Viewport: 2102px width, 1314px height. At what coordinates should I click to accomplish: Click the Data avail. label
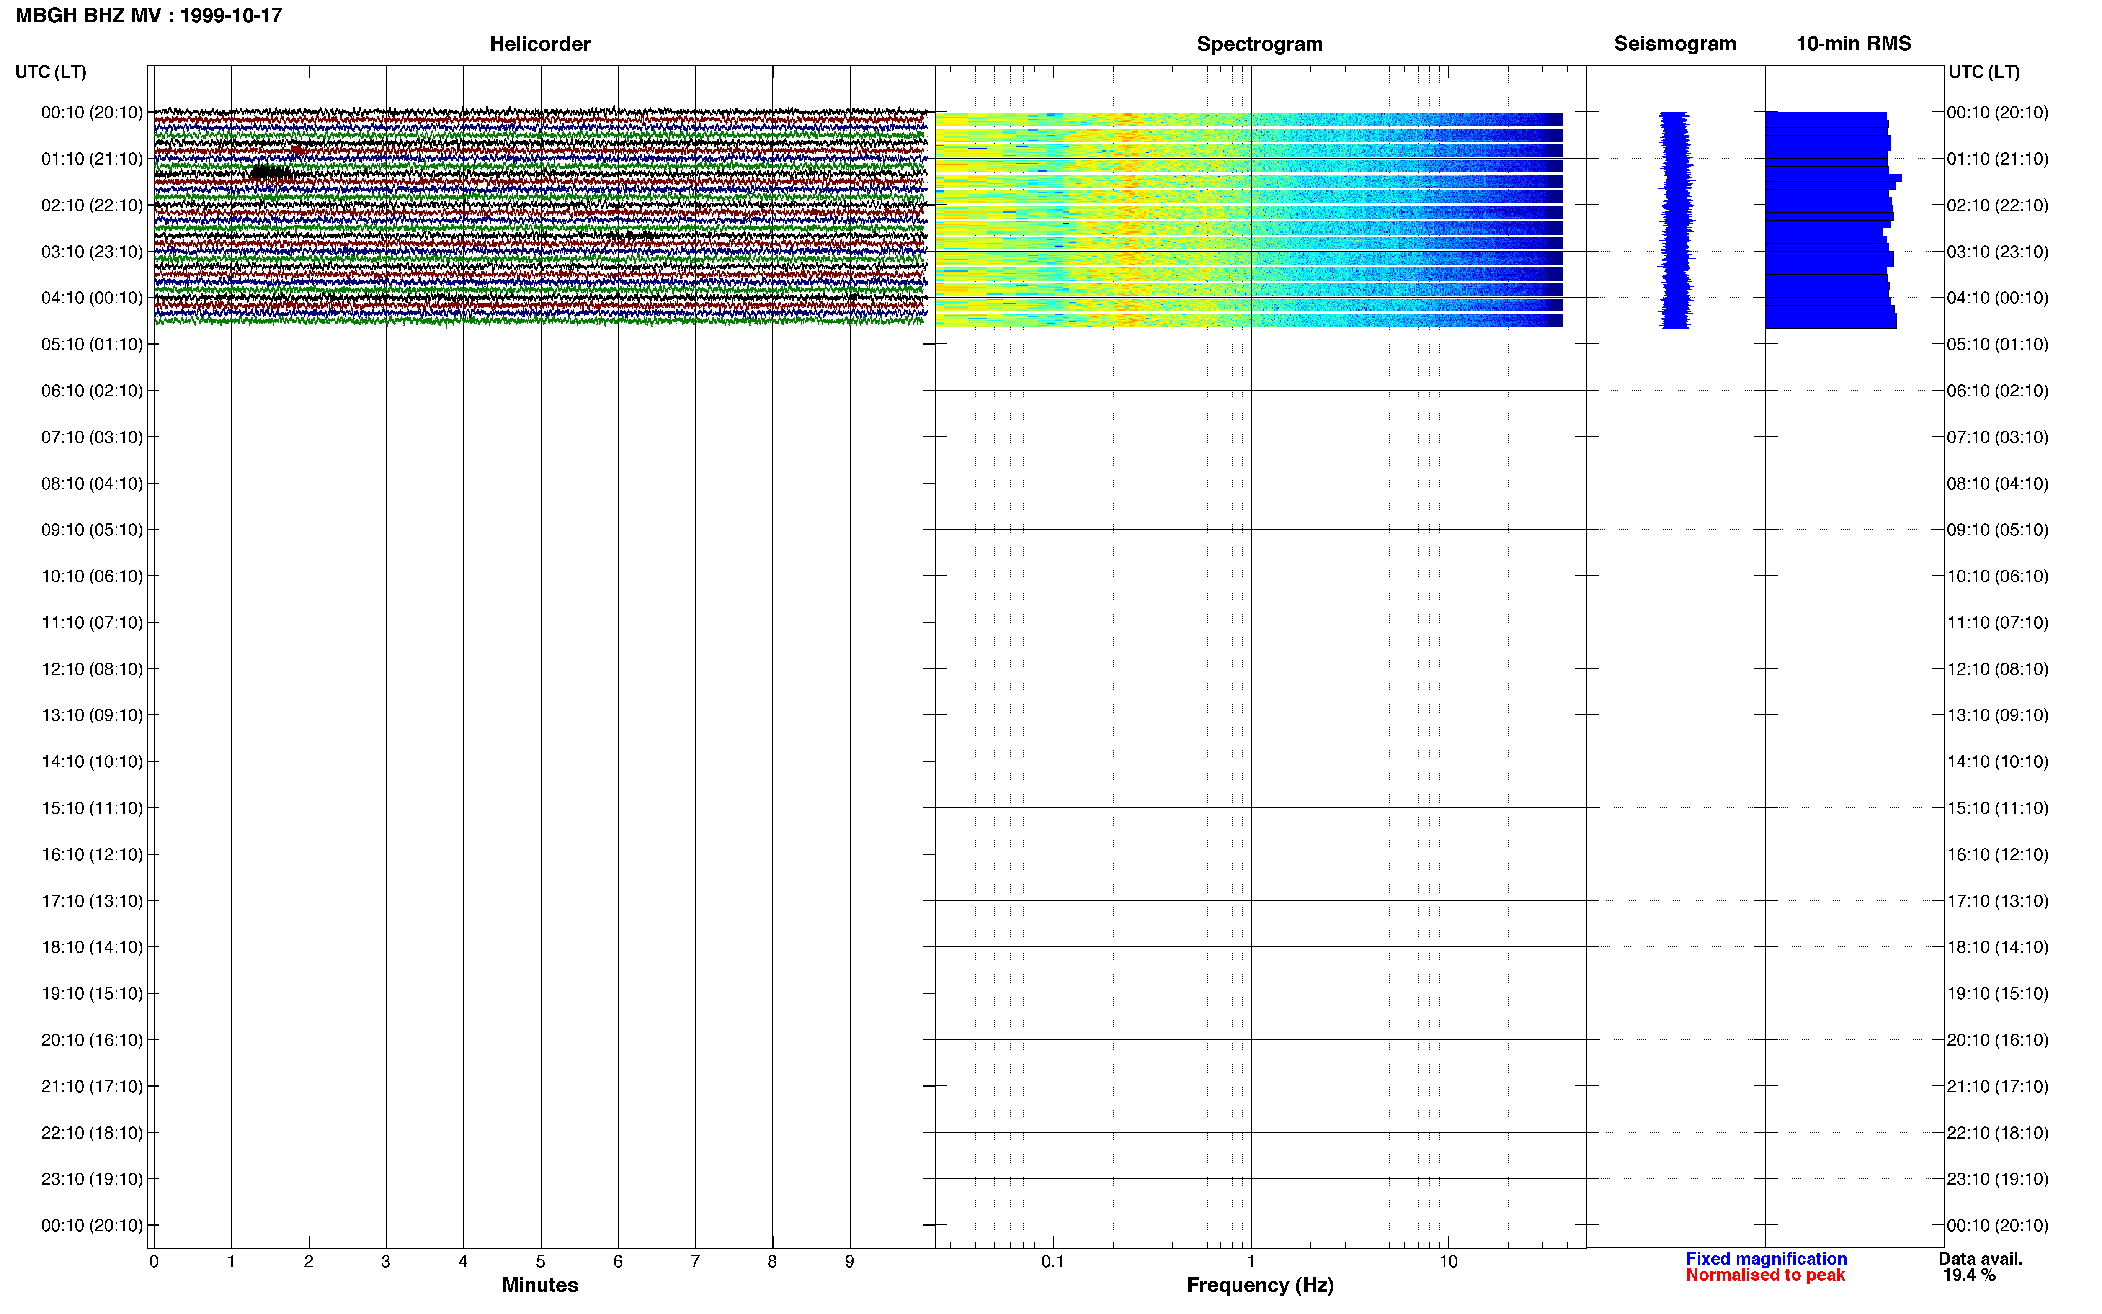point(1980,1258)
